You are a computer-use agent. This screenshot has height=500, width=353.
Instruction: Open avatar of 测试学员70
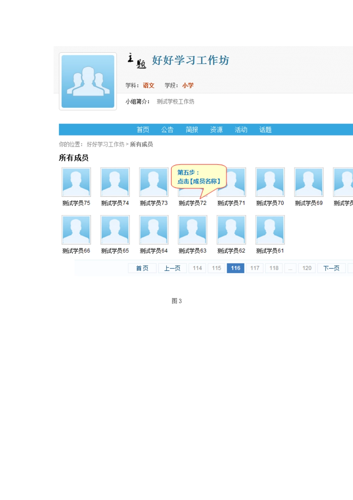[x=270, y=182]
